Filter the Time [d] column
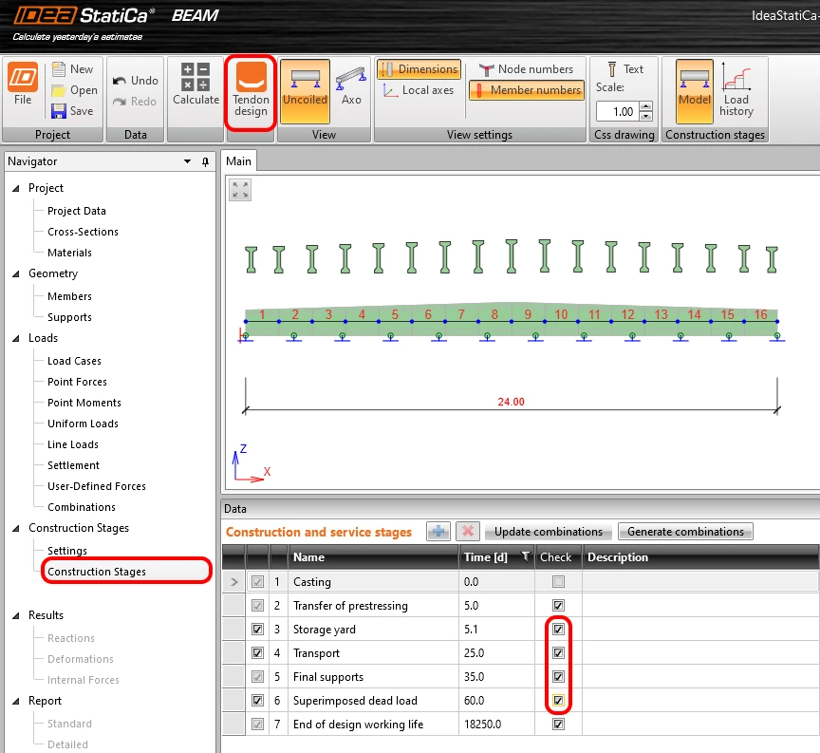 tap(526, 556)
